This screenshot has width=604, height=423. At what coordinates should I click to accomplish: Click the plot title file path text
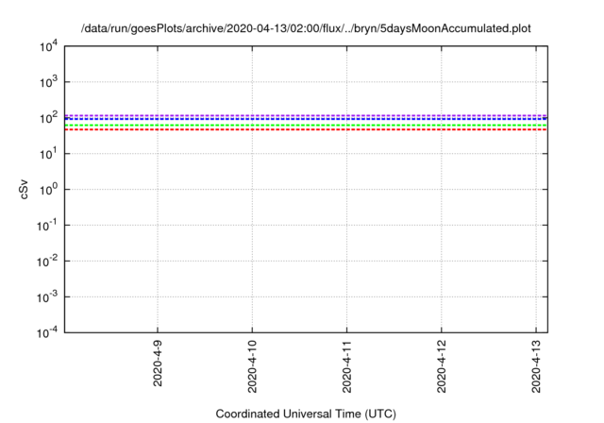click(306, 28)
